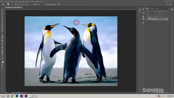Select the Dodge tool
Screen dimensions: 174x98
[2, 41]
